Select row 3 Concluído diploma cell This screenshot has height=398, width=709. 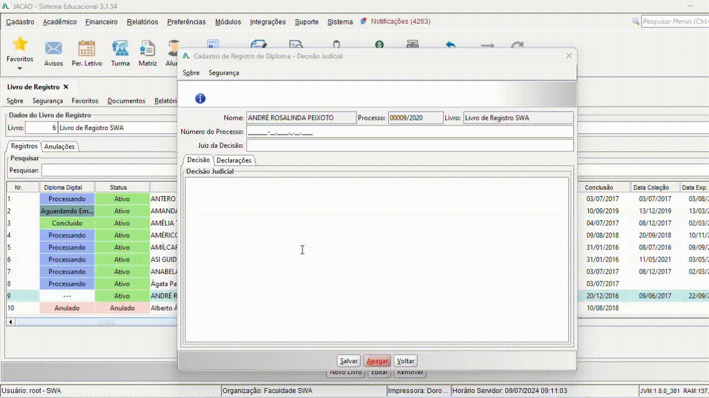click(x=67, y=223)
